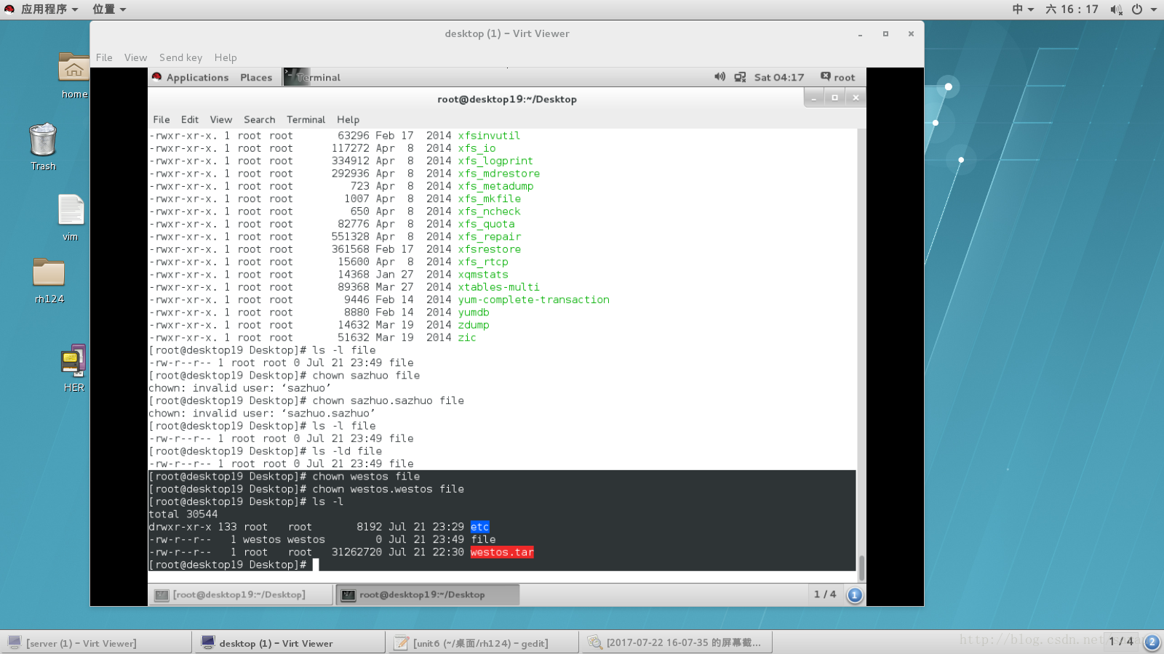Screen dimensions: 1164x654
Task: Switch to first guest taskbar terminal window
Action: click(241, 595)
